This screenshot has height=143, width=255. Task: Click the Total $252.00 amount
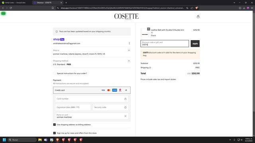click(x=196, y=73)
